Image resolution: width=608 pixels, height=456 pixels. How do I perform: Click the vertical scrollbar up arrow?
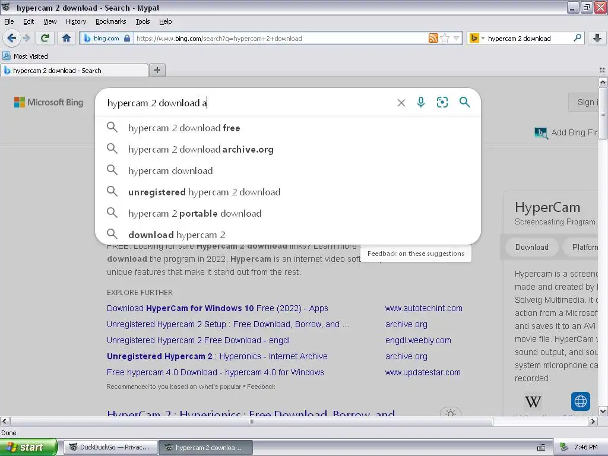603,82
